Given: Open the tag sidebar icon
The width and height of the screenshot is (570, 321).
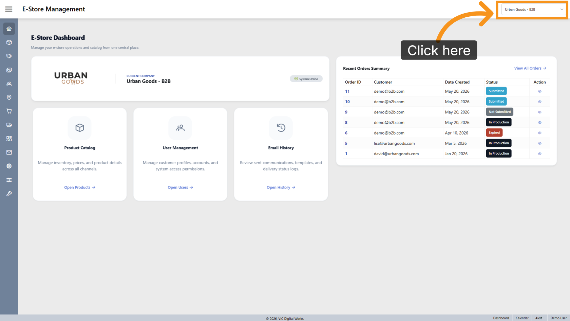Looking at the screenshot, I should pos(9,56).
